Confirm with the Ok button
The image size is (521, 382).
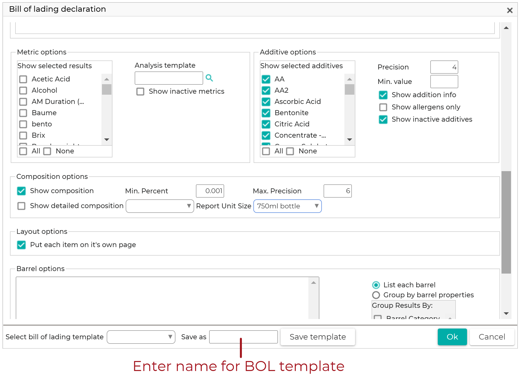pyautogui.click(x=452, y=337)
